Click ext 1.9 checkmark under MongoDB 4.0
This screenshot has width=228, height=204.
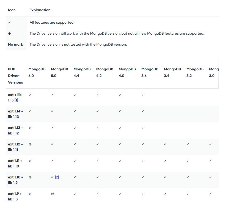120,194
